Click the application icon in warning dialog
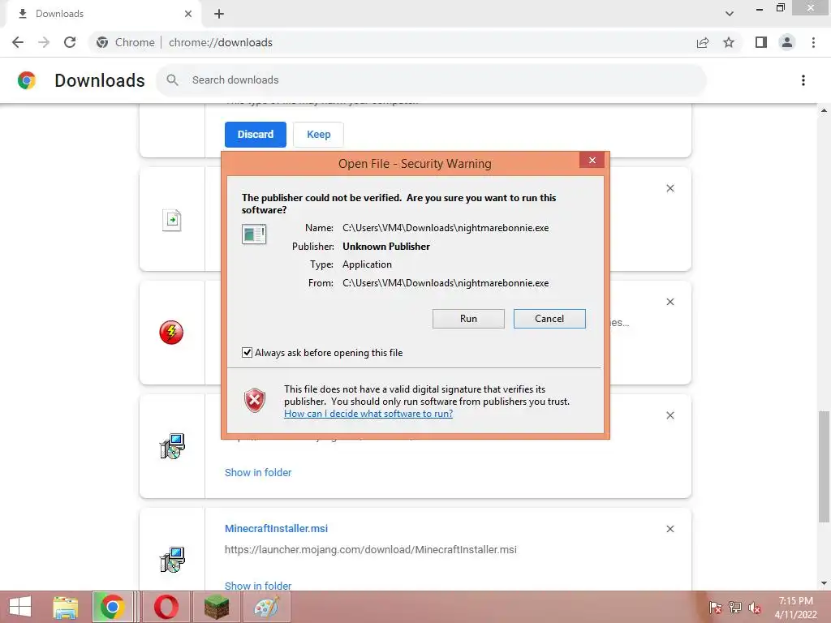Screen dimensions: 831x623 [x=254, y=234]
